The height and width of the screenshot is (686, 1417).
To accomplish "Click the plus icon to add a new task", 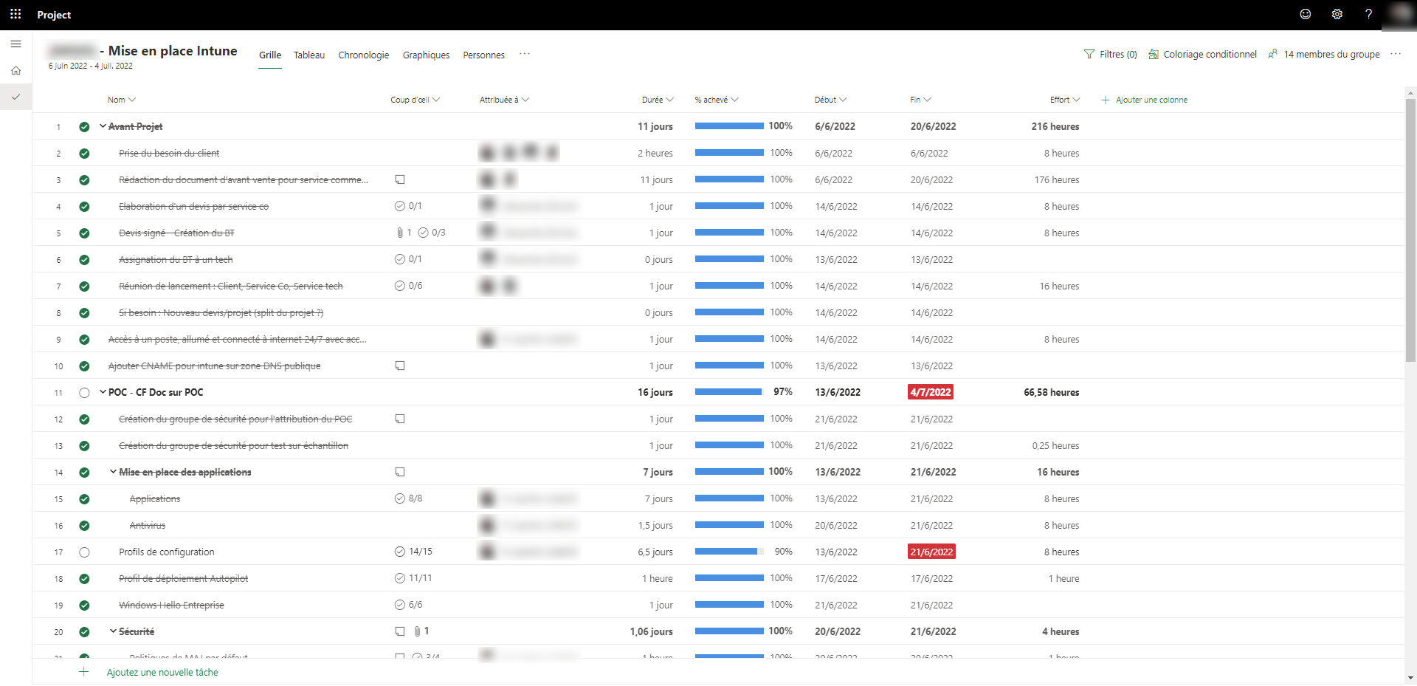I will tap(84, 672).
